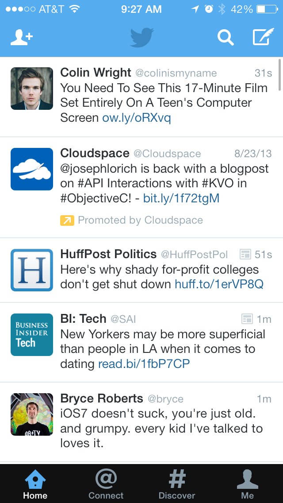Tap Colin Wright's profile photo
The width and height of the screenshot is (283, 503).
(x=32, y=89)
